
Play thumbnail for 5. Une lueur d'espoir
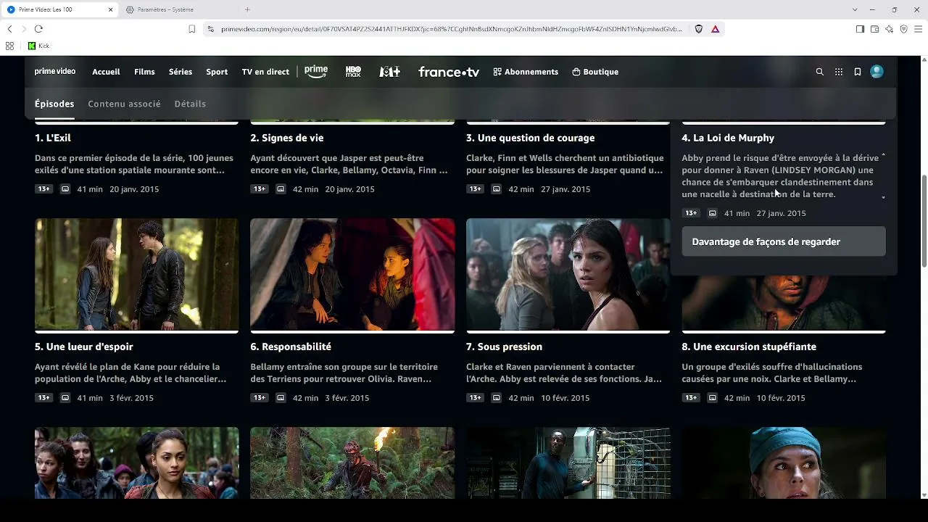tap(136, 275)
